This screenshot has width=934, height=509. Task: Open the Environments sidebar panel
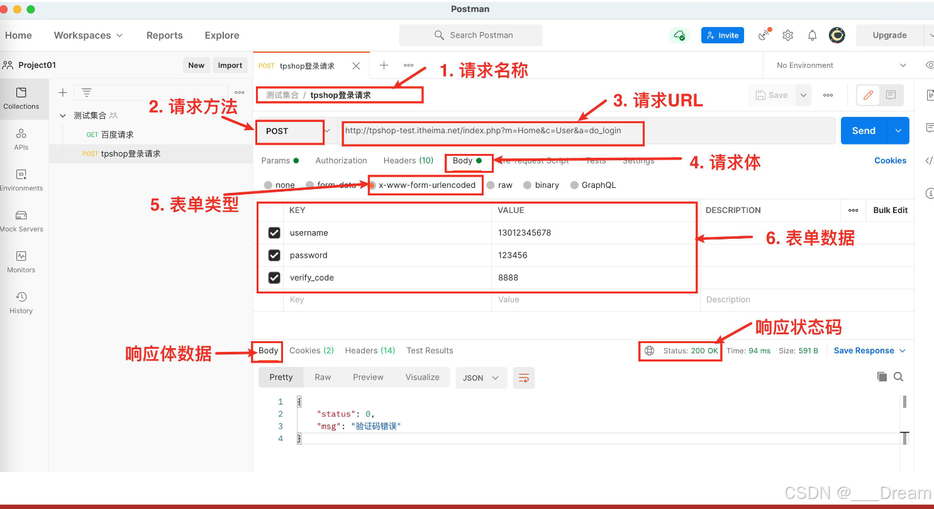tap(21, 180)
